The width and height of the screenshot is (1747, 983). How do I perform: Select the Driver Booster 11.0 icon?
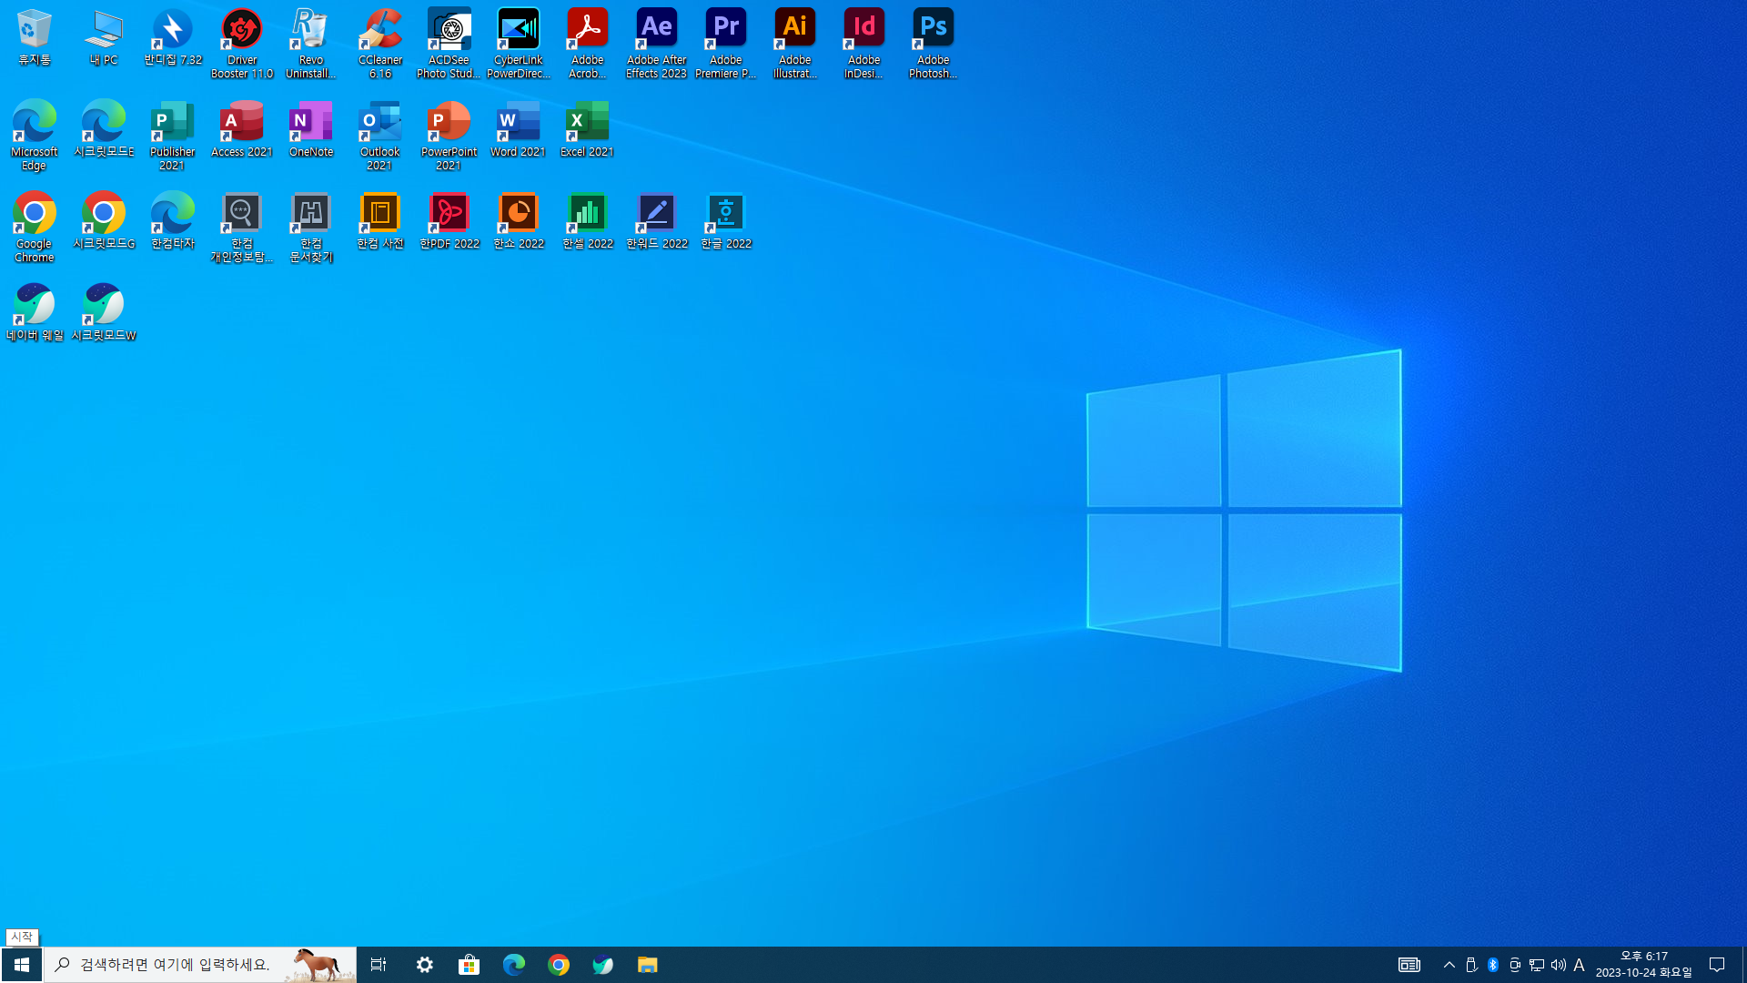[241, 43]
